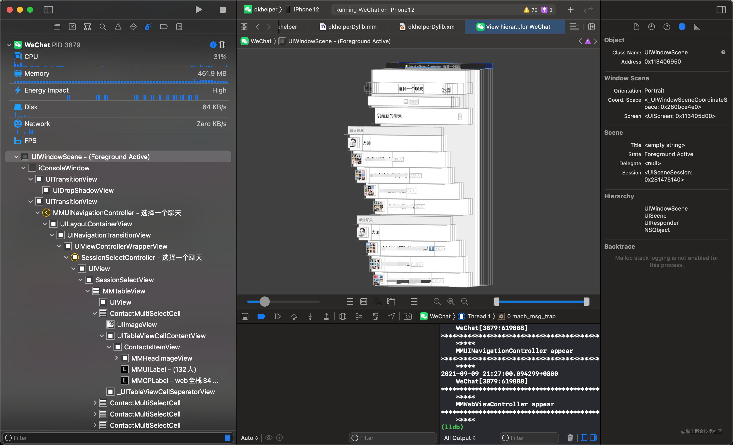Collapse the iConsoleWindow tree node
Viewport: 733px width, 445px height.
(x=23, y=168)
